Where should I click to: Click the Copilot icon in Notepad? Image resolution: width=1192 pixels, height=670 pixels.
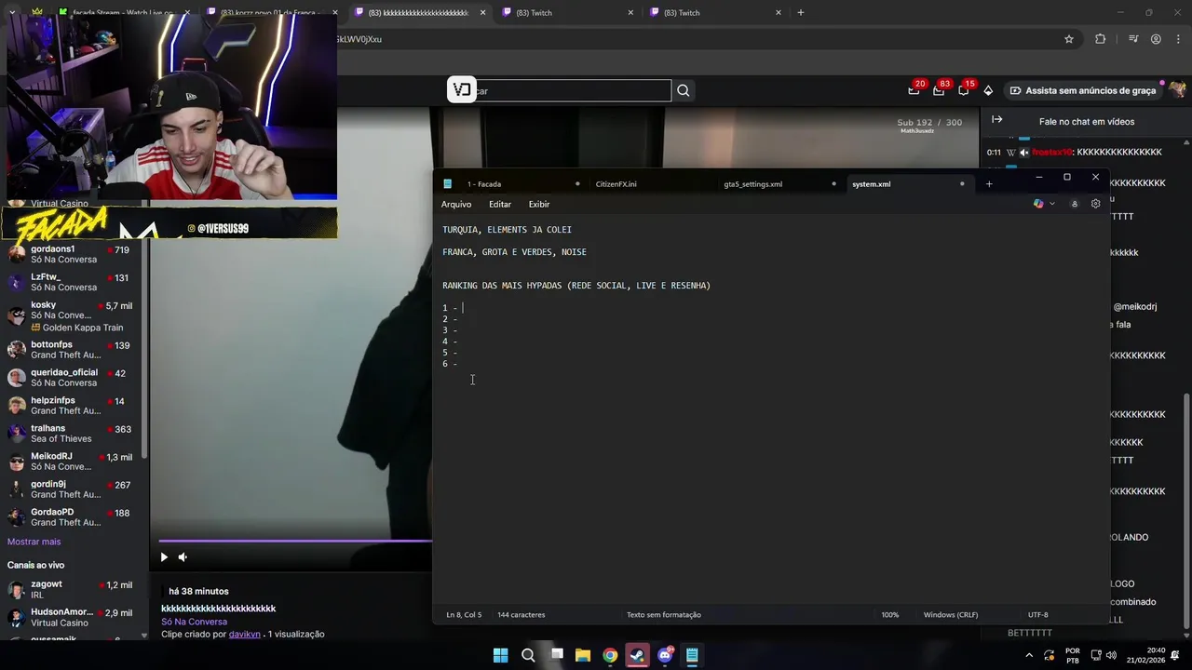[1038, 204]
